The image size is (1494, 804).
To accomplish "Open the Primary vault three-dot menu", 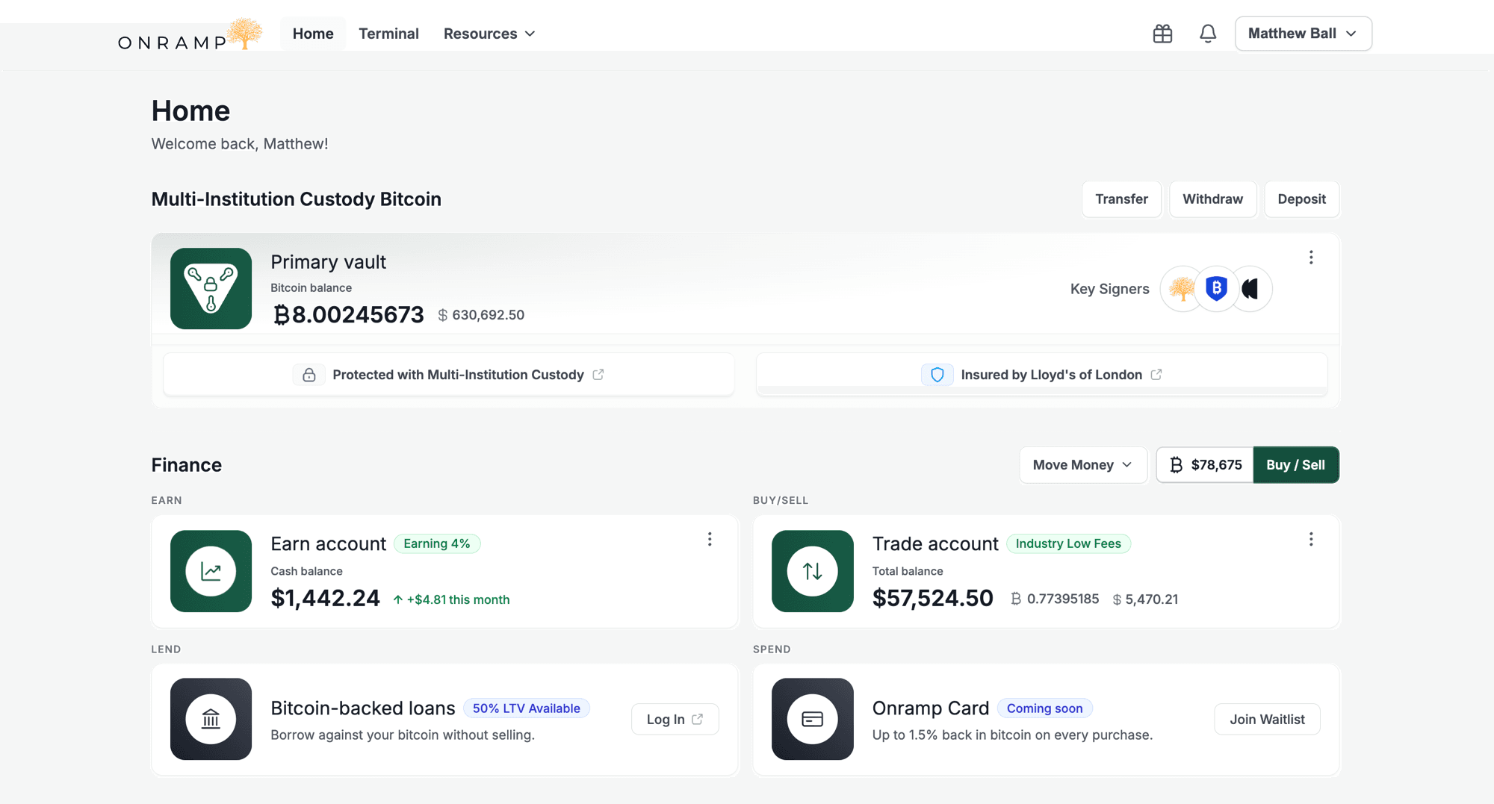I will 1311,258.
